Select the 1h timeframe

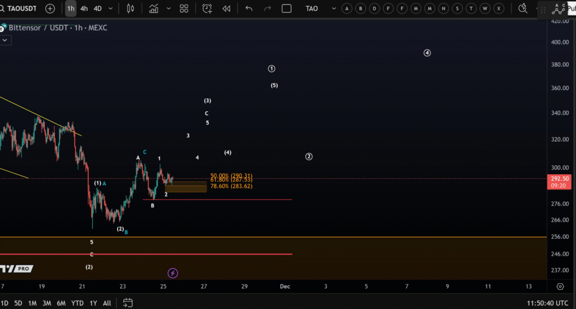pyautogui.click(x=70, y=8)
